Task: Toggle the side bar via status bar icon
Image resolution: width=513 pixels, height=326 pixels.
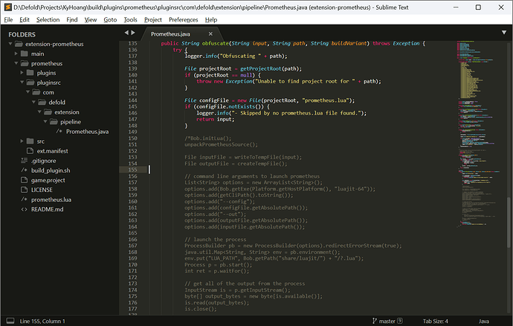Action: tap(10, 321)
